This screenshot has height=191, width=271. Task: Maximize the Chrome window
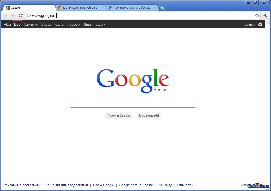[x=255, y=2]
